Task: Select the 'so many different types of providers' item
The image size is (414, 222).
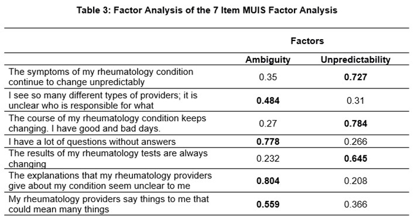Action: coord(103,100)
